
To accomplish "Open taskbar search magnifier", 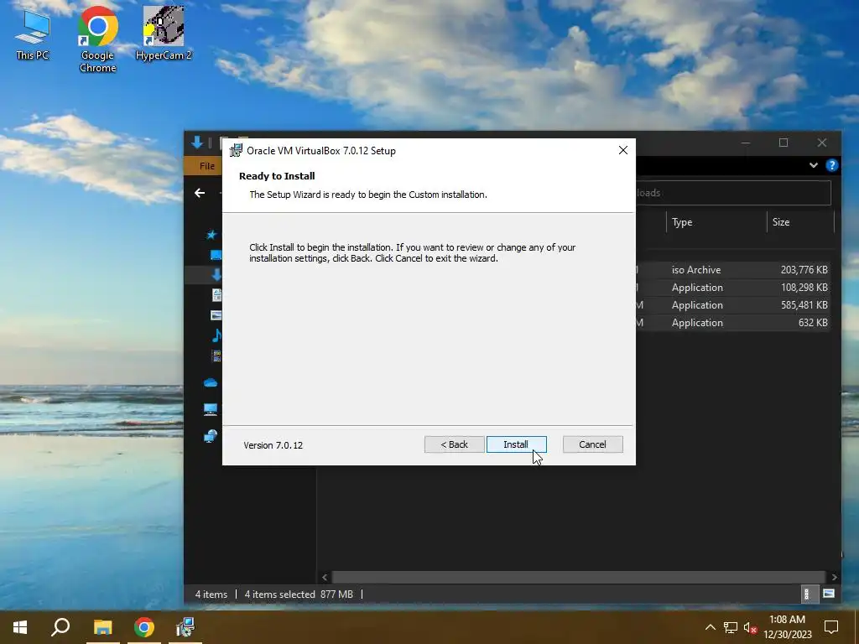I will 60,627.
